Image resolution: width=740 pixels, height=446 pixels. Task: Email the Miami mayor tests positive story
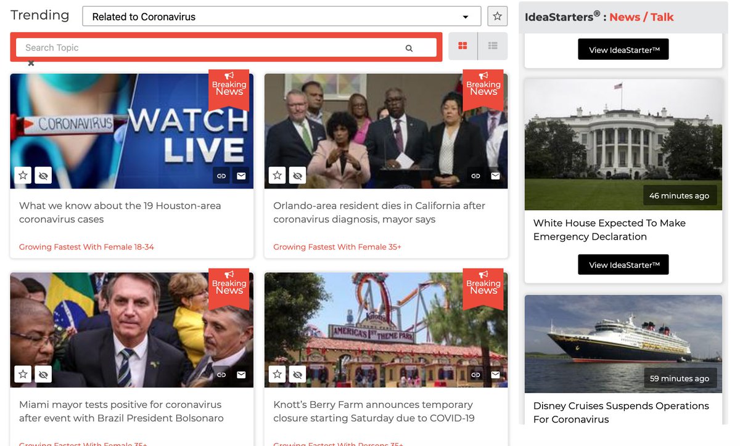coord(241,375)
